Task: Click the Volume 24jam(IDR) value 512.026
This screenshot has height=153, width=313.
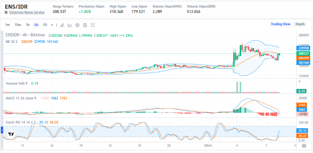Action: 194,12
